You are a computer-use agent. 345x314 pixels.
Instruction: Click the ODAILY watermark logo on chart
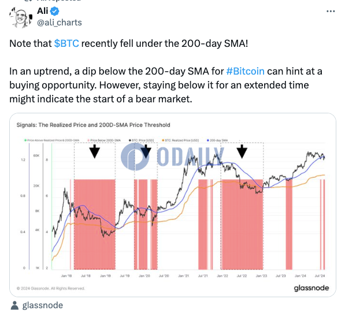coord(173,156)
